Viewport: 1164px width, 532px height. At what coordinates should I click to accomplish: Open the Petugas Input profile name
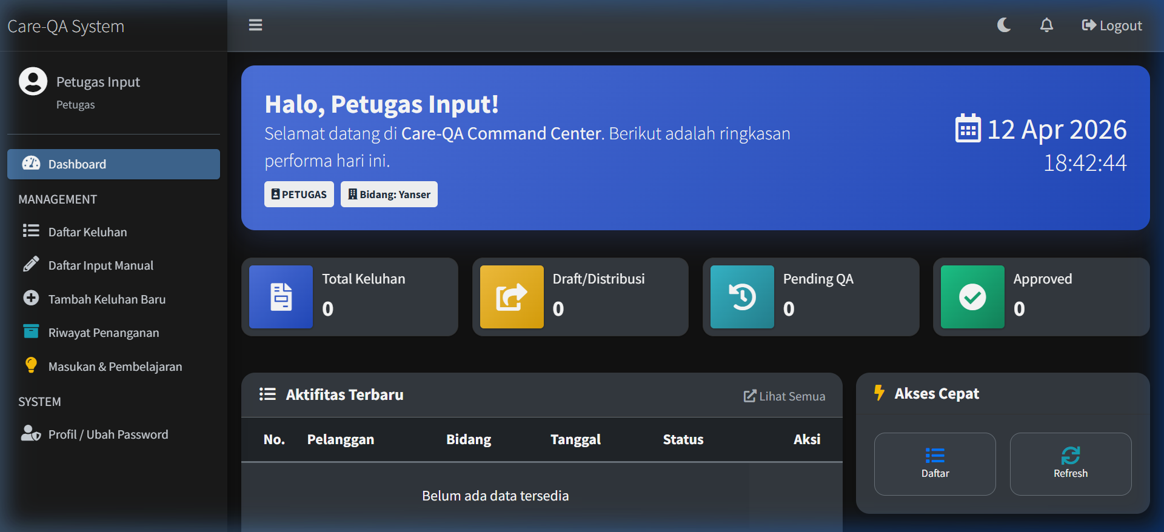click(x=98, y=82)
